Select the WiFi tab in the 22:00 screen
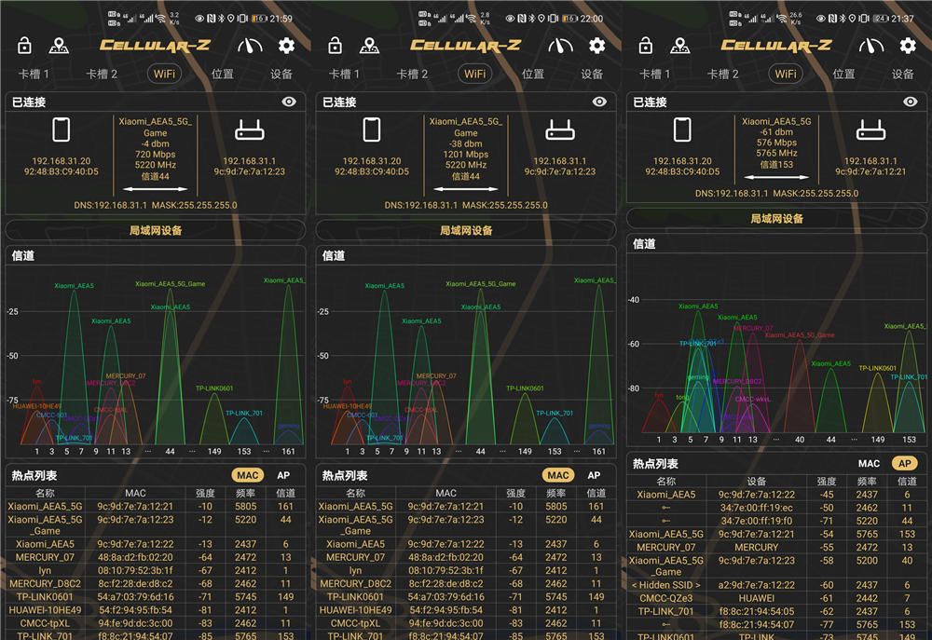 (x=475, y=74)
